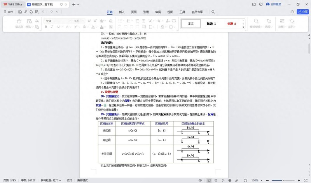The image size is (311, 183).
Task: Click the save icon in quick toolbar
Action: tap(20, 12)
